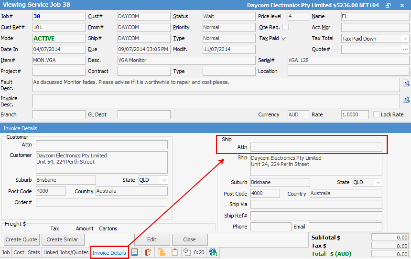Click the clipboard icon in bottom bar
This screenshot has height=259, width=411.
click(175, 252)
